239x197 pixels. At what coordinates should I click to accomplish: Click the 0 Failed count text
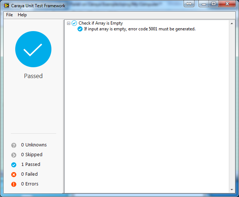coord(29,174)
